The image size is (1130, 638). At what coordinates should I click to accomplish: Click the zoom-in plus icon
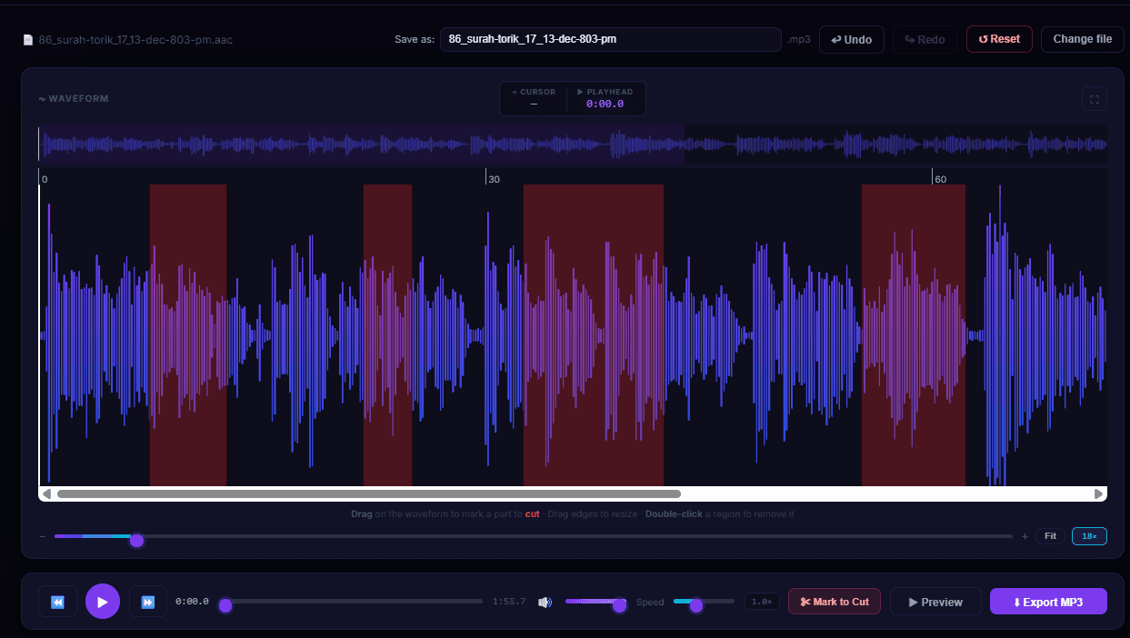click(x=1025, y=536)
